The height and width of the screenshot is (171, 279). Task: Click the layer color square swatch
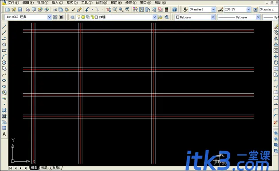97,17
